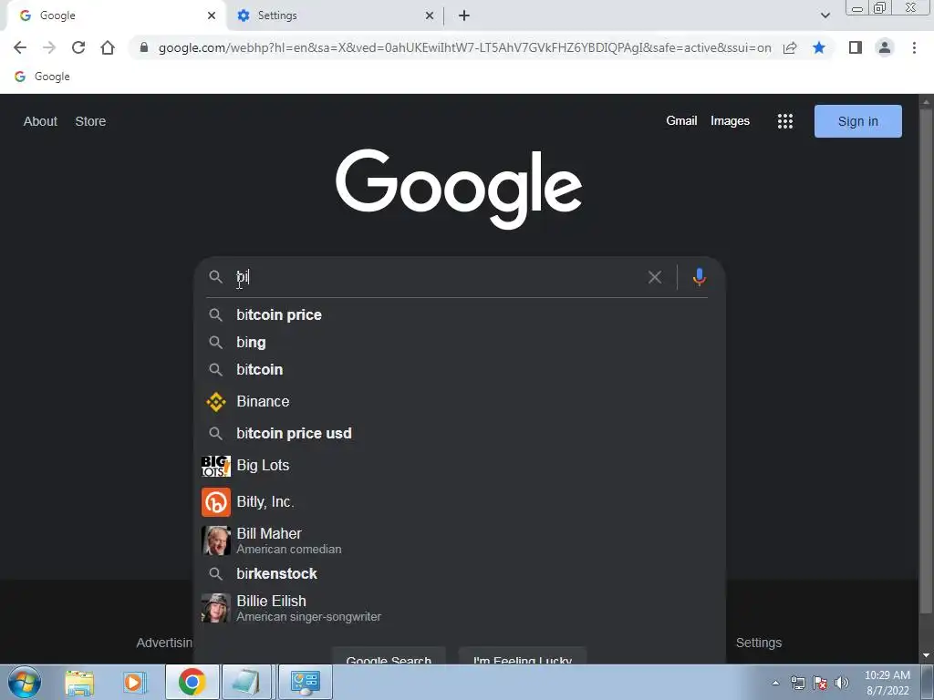
Task: Open the tab search chevron
Action: click(x=825, y=15)
